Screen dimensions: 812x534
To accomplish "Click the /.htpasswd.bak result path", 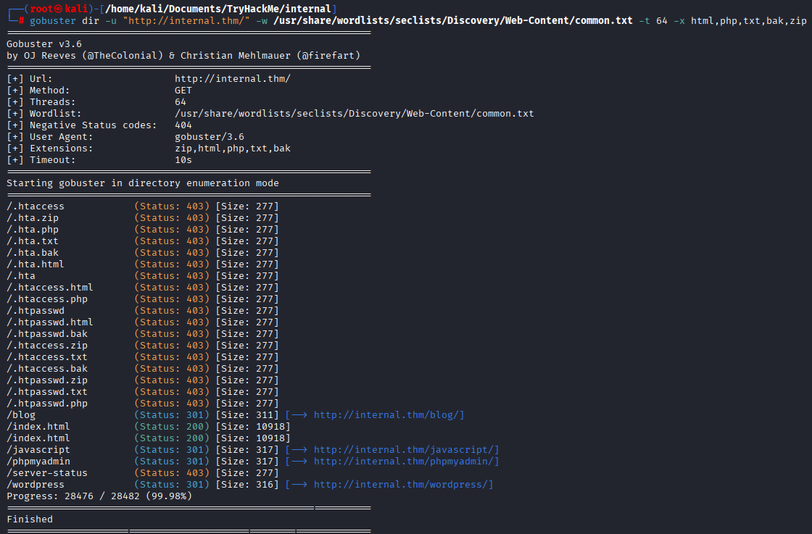I will [47, 334].
